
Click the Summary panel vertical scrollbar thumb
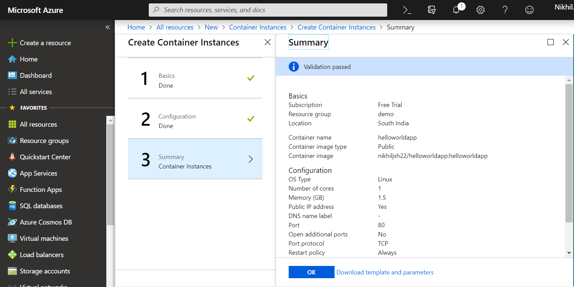[569, 153]
